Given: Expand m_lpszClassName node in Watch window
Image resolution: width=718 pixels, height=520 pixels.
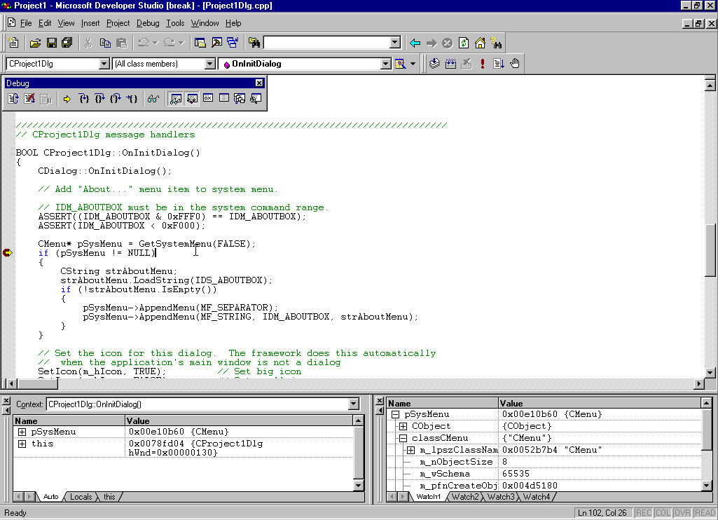Looking at the screenshot, I should pyautogui.click(x=410, y=450).
